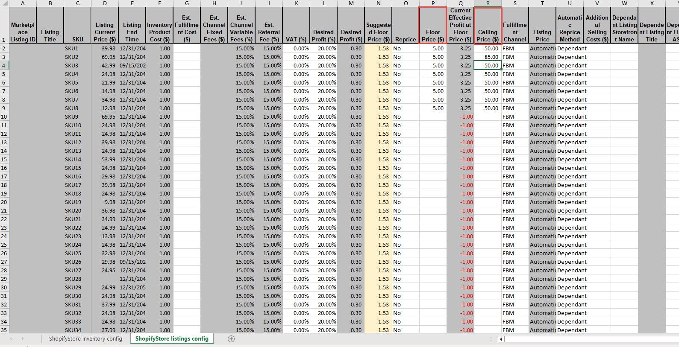Select suggested floor 1.53 for SKU16

378,176
